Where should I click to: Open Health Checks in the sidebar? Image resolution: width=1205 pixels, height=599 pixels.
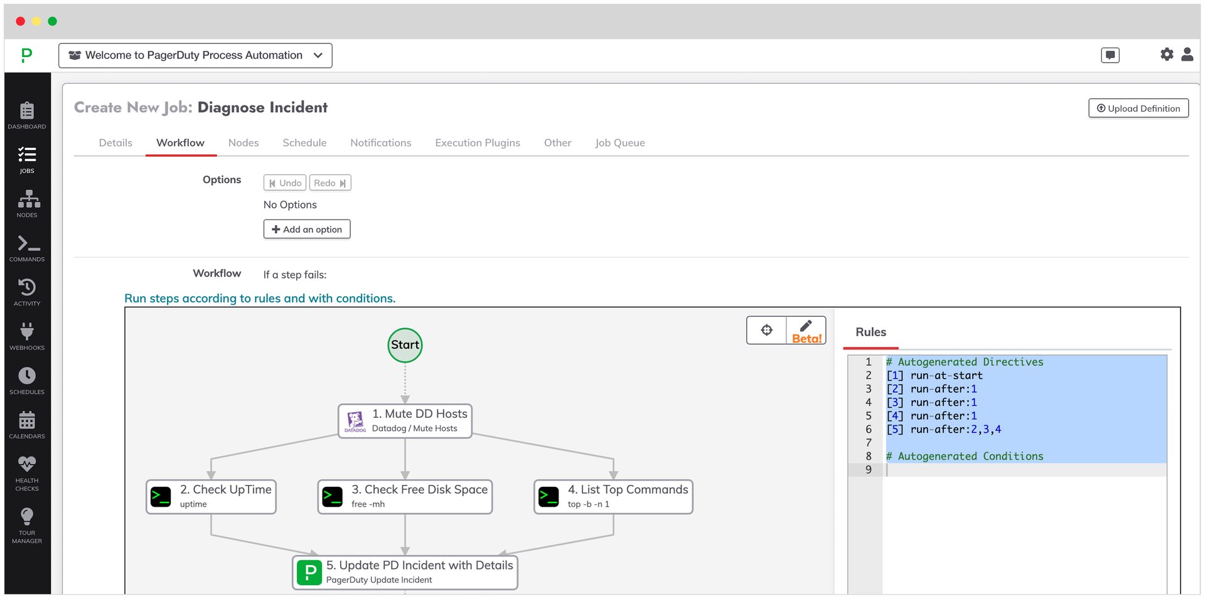pos(26,467)
